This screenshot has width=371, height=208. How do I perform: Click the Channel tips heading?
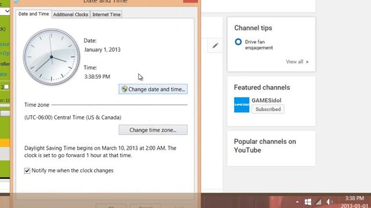tap(253, 28)
